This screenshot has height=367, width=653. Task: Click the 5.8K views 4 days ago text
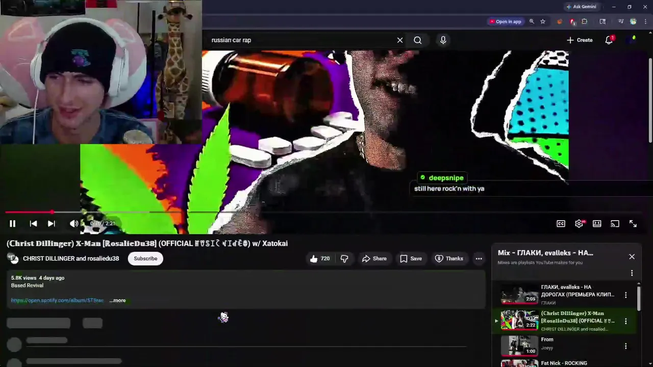38,278
